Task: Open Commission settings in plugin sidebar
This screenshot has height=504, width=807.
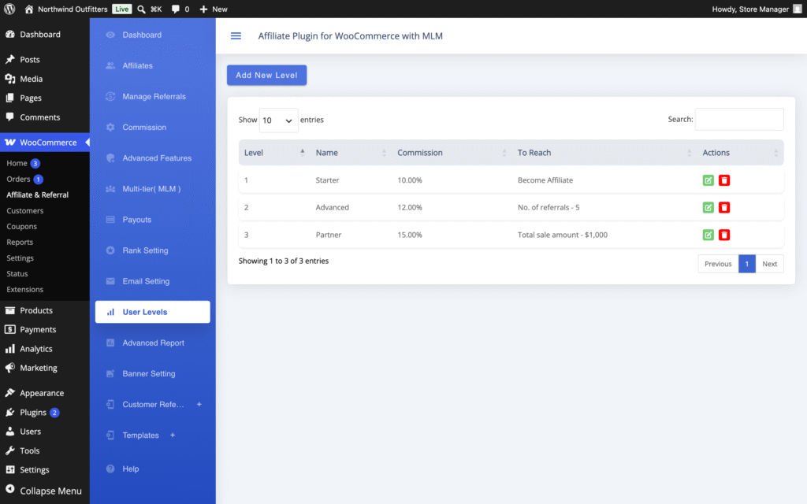Action: point(152,127)
